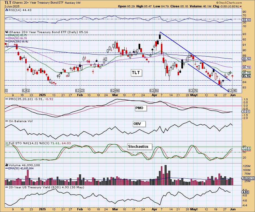Click the candlestick icon before iShares Daily legend
255x212 pixels.
tap(7, 32)
